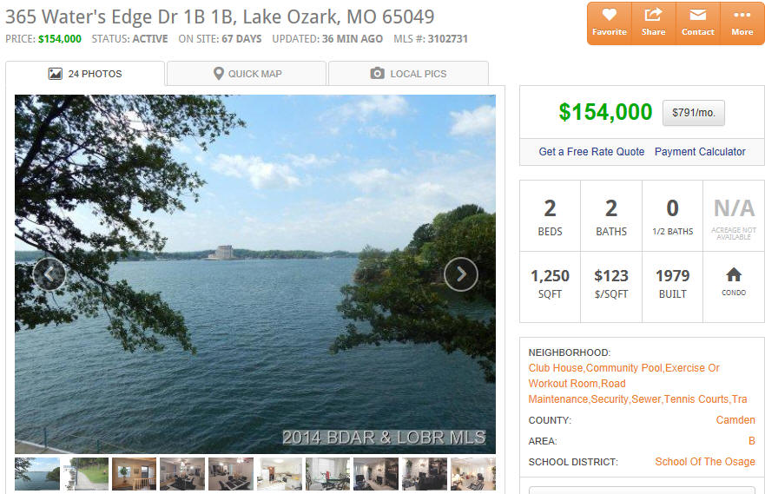This screenshot has width=765, height=494.
Task: Open the Quick Map tab
Action: [x=247, y=74]
